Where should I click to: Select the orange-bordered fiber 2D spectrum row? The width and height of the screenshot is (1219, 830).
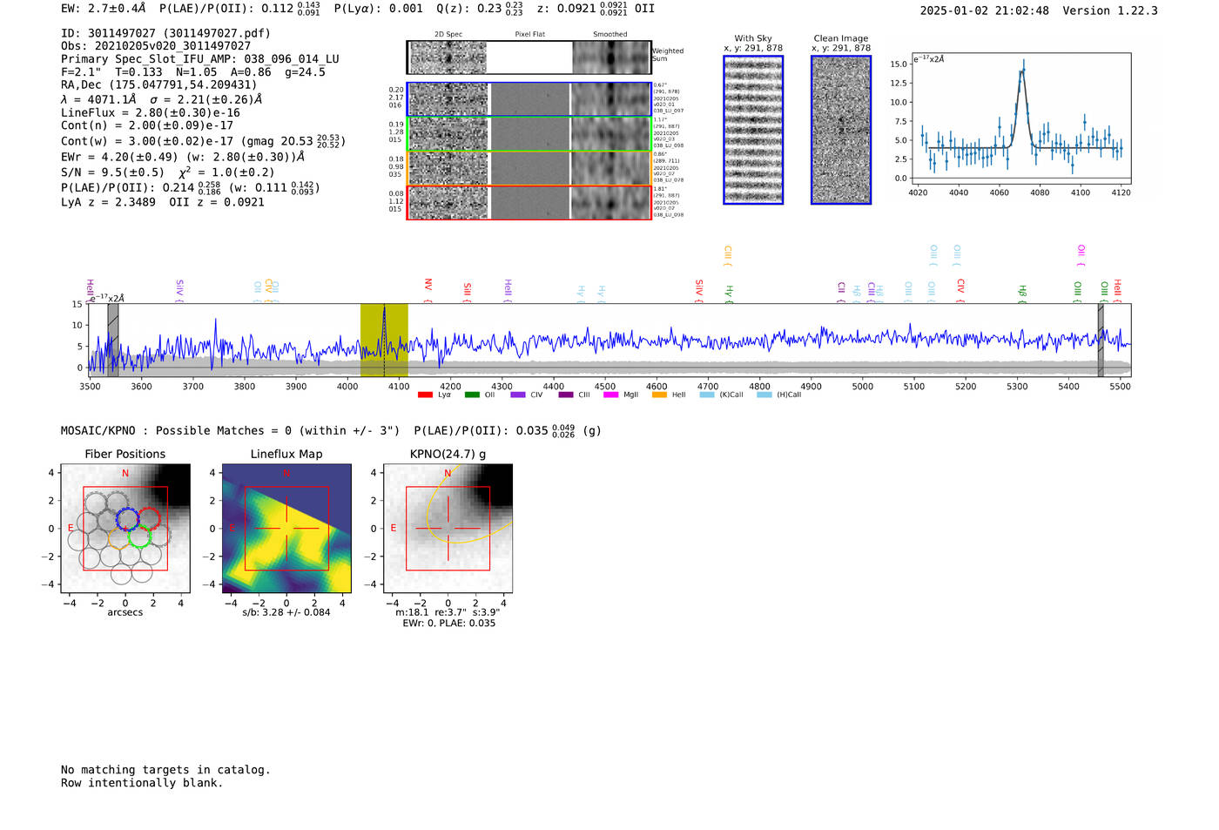click(529, 168)
